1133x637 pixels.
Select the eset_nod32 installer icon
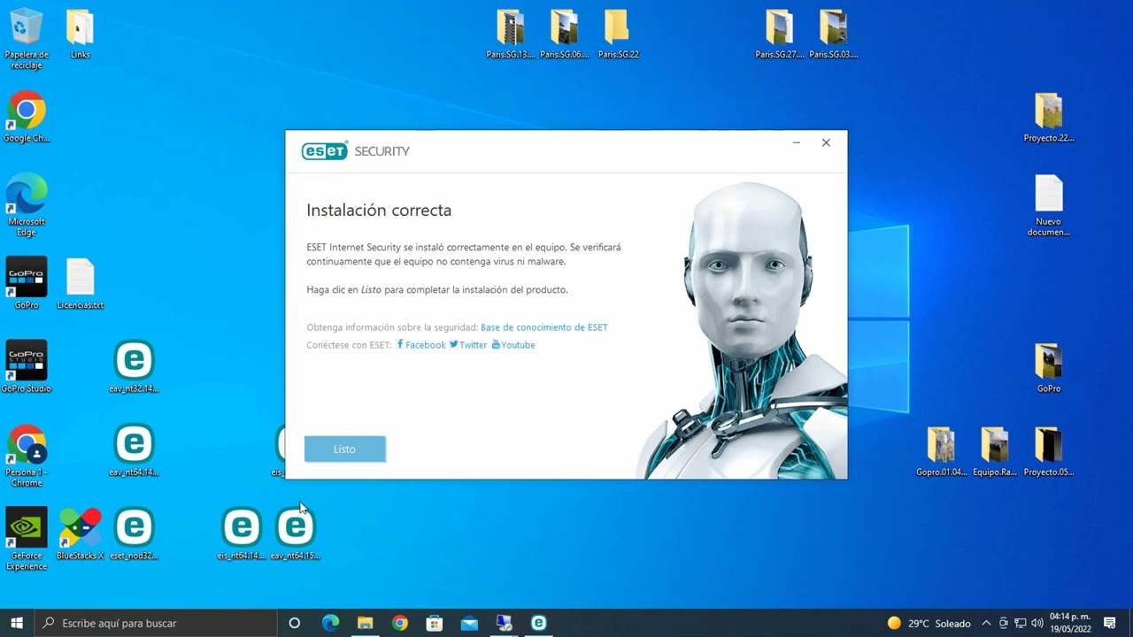tap(134, 533)
